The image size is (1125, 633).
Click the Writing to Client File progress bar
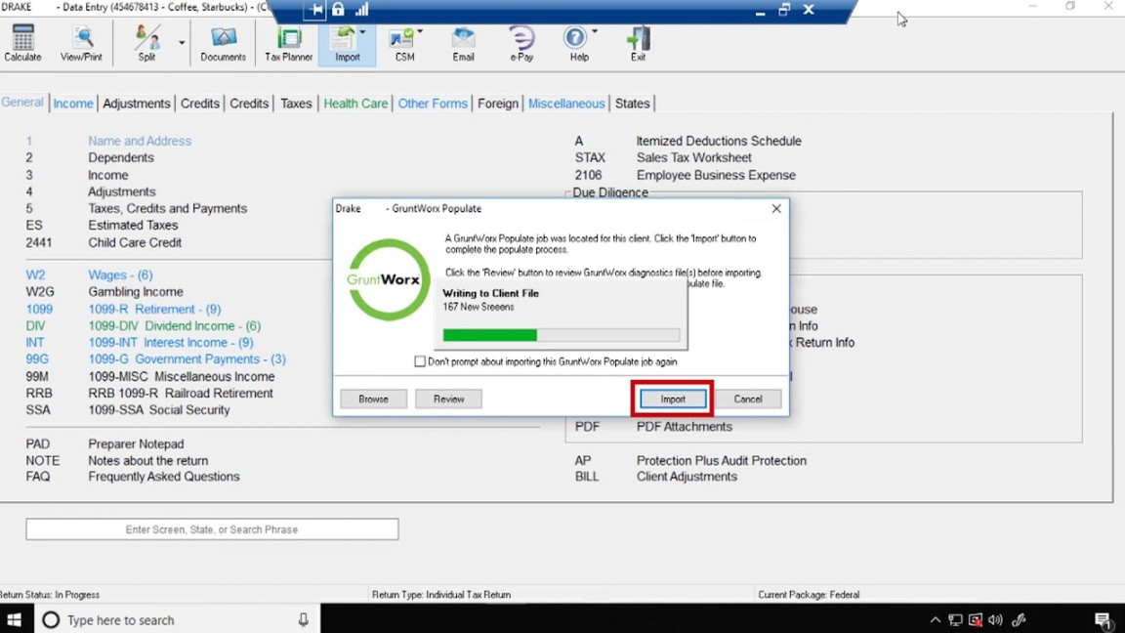562,335
